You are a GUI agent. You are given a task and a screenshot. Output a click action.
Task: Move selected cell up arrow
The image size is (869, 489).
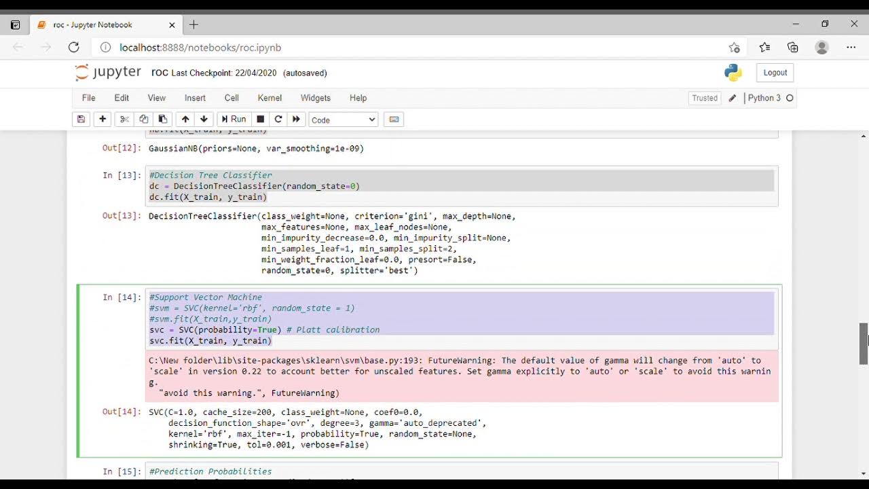click(x=185, y=120)
